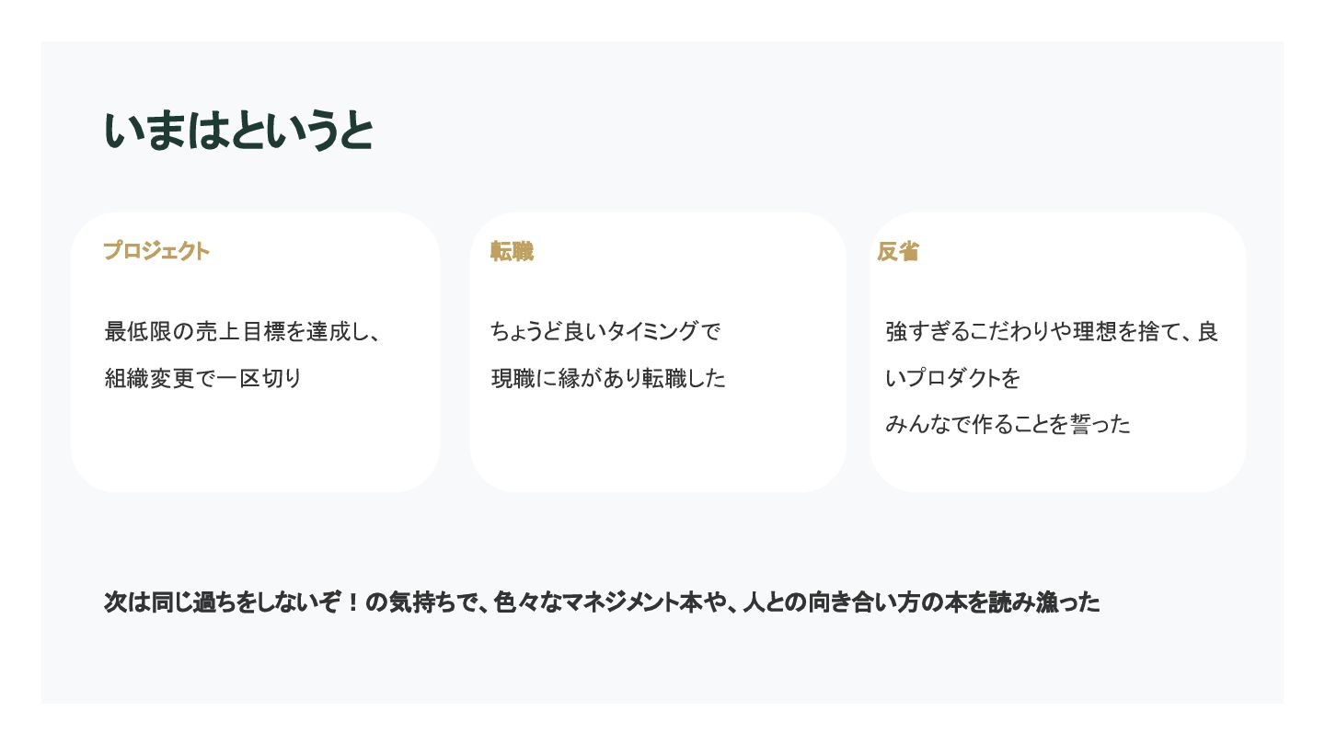
Task: Click the line みんなで作ることを誓った
Action: coord(1008,424)
